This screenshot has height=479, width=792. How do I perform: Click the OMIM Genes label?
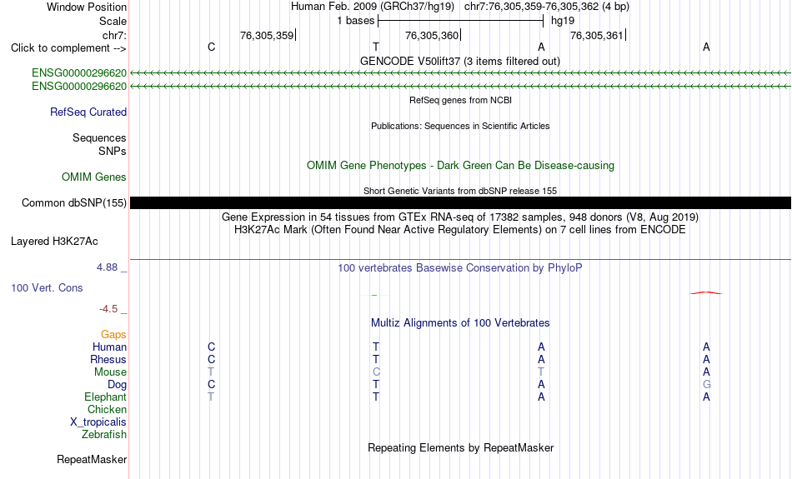(94, 177)
